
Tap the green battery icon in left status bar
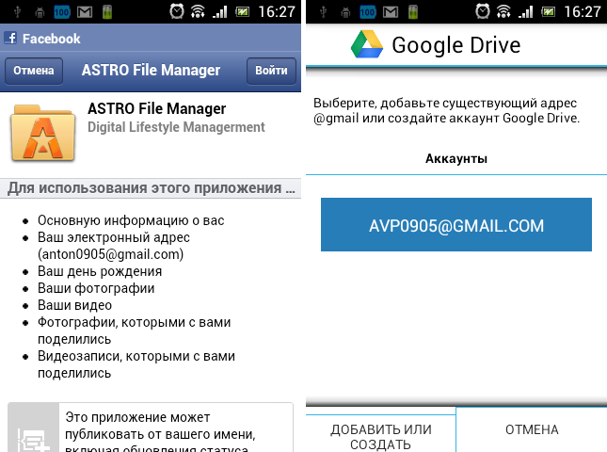[x=107, y=12]
